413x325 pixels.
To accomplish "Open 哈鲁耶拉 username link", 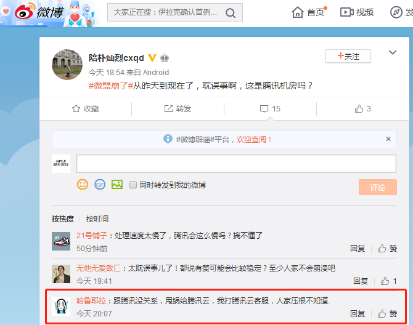I will 91,300.
